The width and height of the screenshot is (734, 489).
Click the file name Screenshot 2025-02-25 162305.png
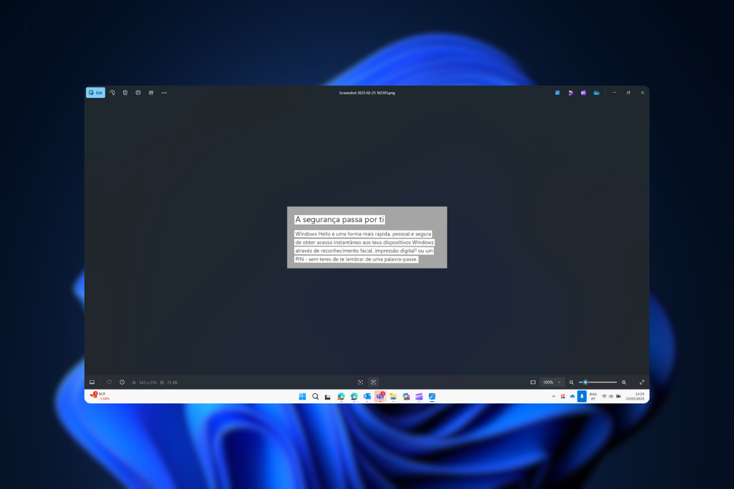click(367, 93)
